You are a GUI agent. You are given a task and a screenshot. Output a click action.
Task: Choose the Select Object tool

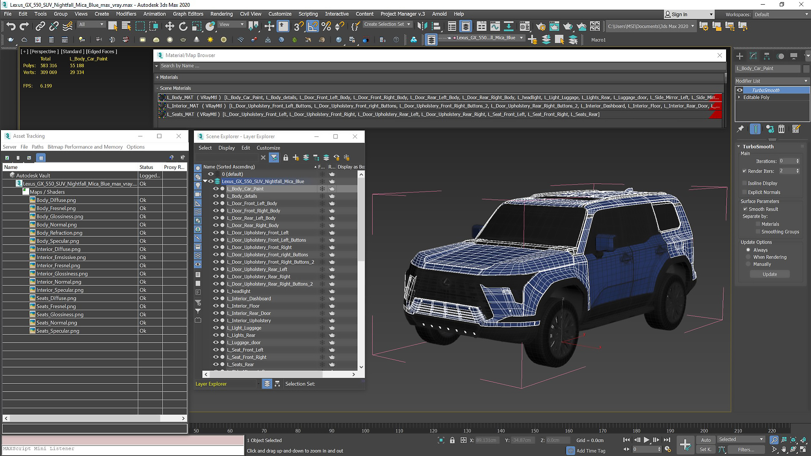[112, 26]
